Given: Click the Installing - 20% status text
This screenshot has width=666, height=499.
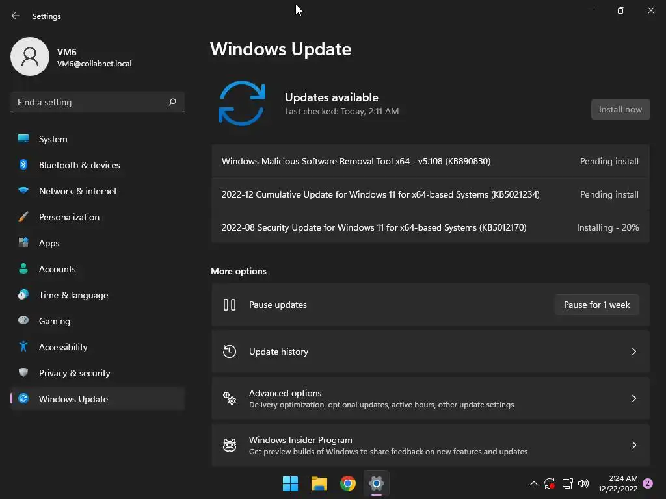Looking at the screenshot, I should coord(607,227).
